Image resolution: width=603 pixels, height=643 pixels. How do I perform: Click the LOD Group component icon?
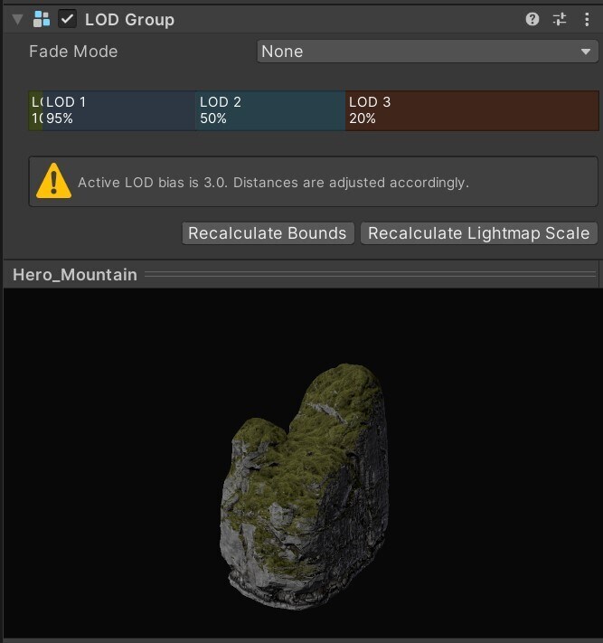[42, 19]
